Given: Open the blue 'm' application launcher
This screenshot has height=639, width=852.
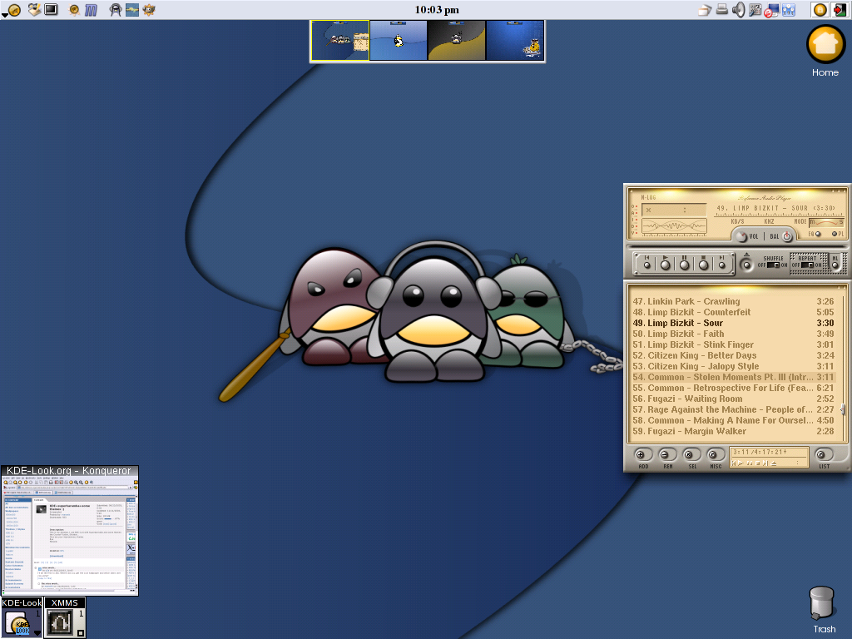Looking at the screenshot, I should (91, 10).
